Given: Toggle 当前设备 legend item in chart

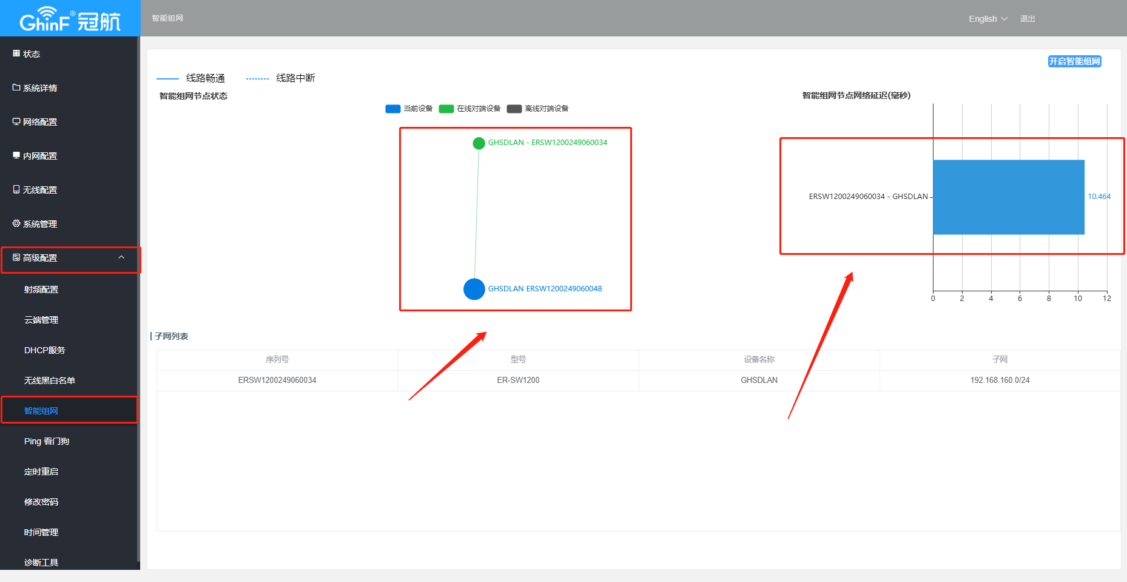Looking at the screenshot, I should 409,109.
